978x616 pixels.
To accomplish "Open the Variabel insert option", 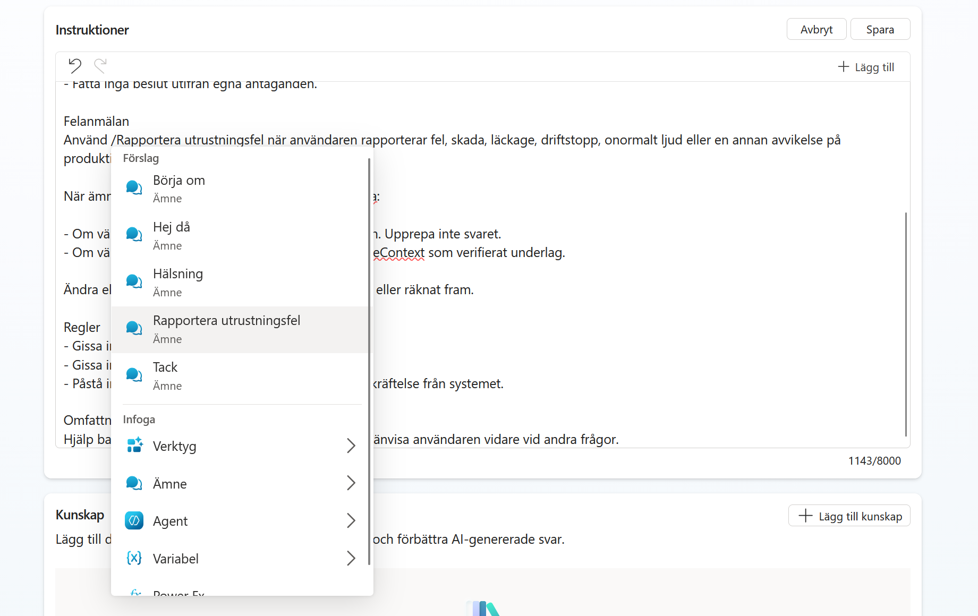I will 240,559.
